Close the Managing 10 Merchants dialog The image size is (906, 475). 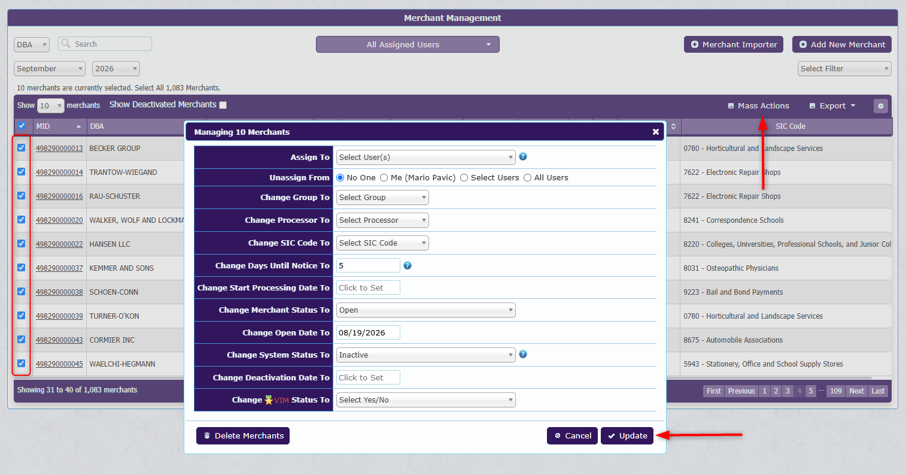656,132
